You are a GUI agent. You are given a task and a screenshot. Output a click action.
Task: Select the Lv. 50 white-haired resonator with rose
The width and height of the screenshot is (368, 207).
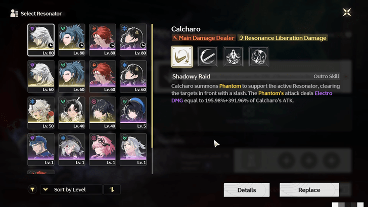click(x=41, y=113)
